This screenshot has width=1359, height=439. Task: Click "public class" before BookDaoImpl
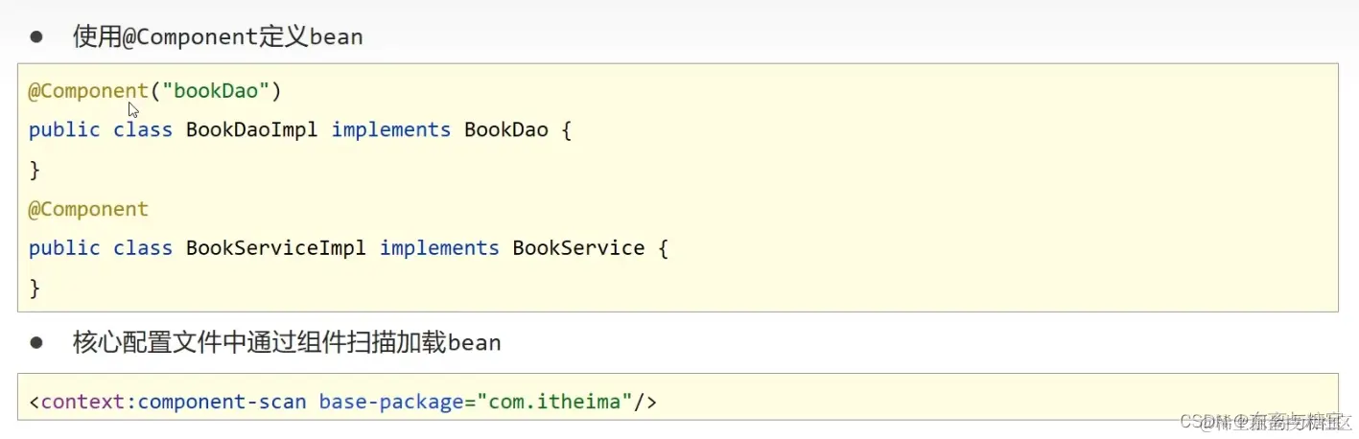pos(101,129)
